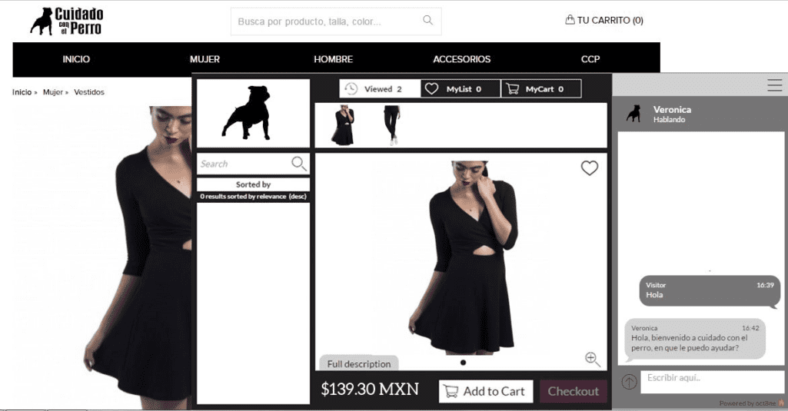Click the Checkout button

click(x=573, y=391)
